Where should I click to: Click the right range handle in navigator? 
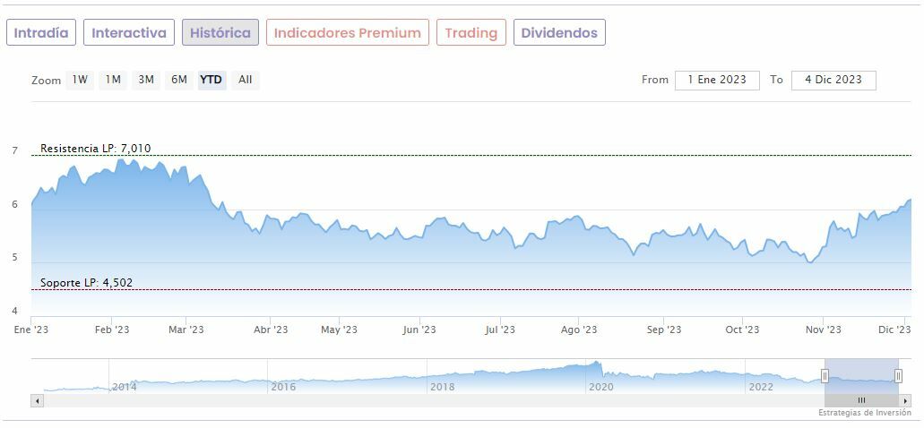(x=898, y=376)
